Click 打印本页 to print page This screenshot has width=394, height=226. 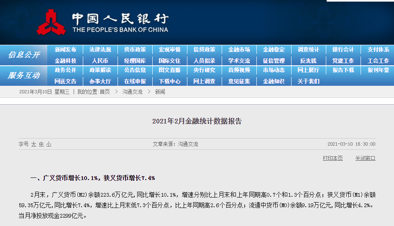pos(333,158)
